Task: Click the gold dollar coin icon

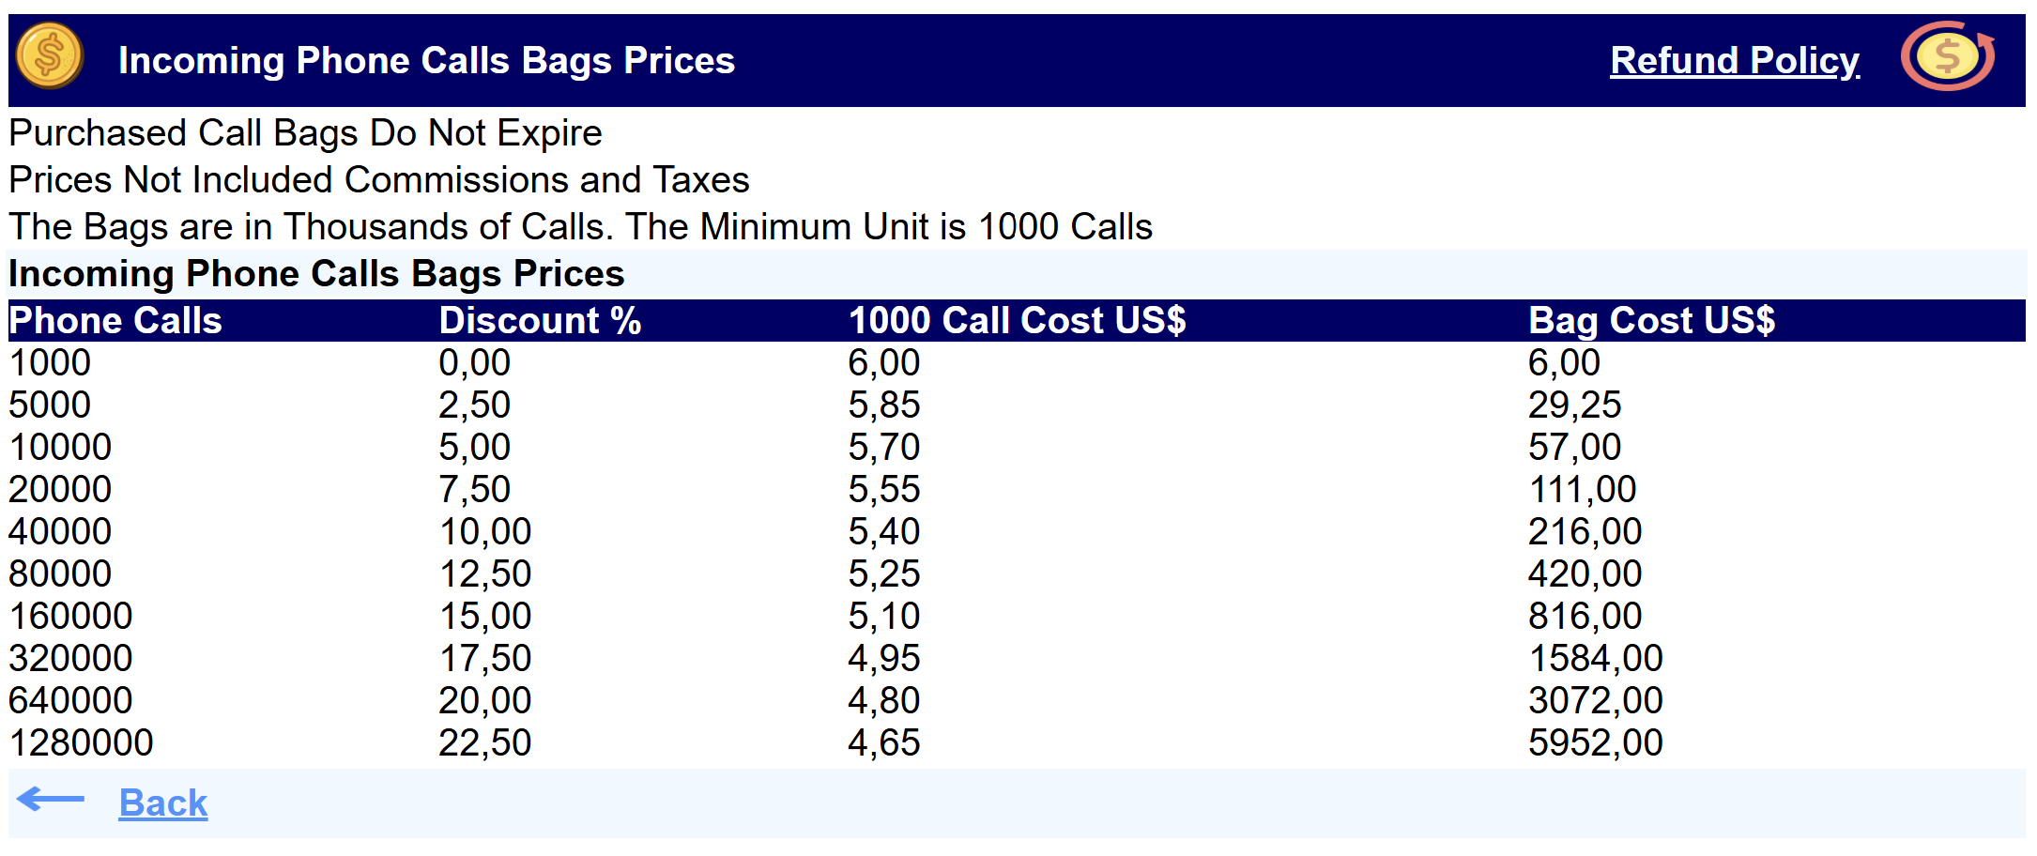Action: 50,56
